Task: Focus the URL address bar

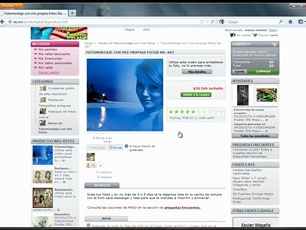Action: tap(103, 22)
